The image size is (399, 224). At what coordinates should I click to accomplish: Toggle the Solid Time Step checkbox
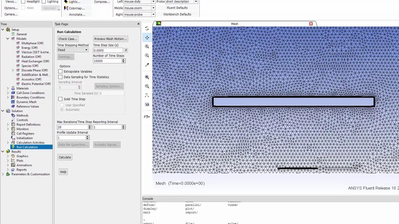(60, 99)
